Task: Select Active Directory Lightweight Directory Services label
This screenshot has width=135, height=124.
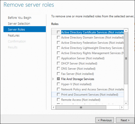Action: [x=93, y=48]
